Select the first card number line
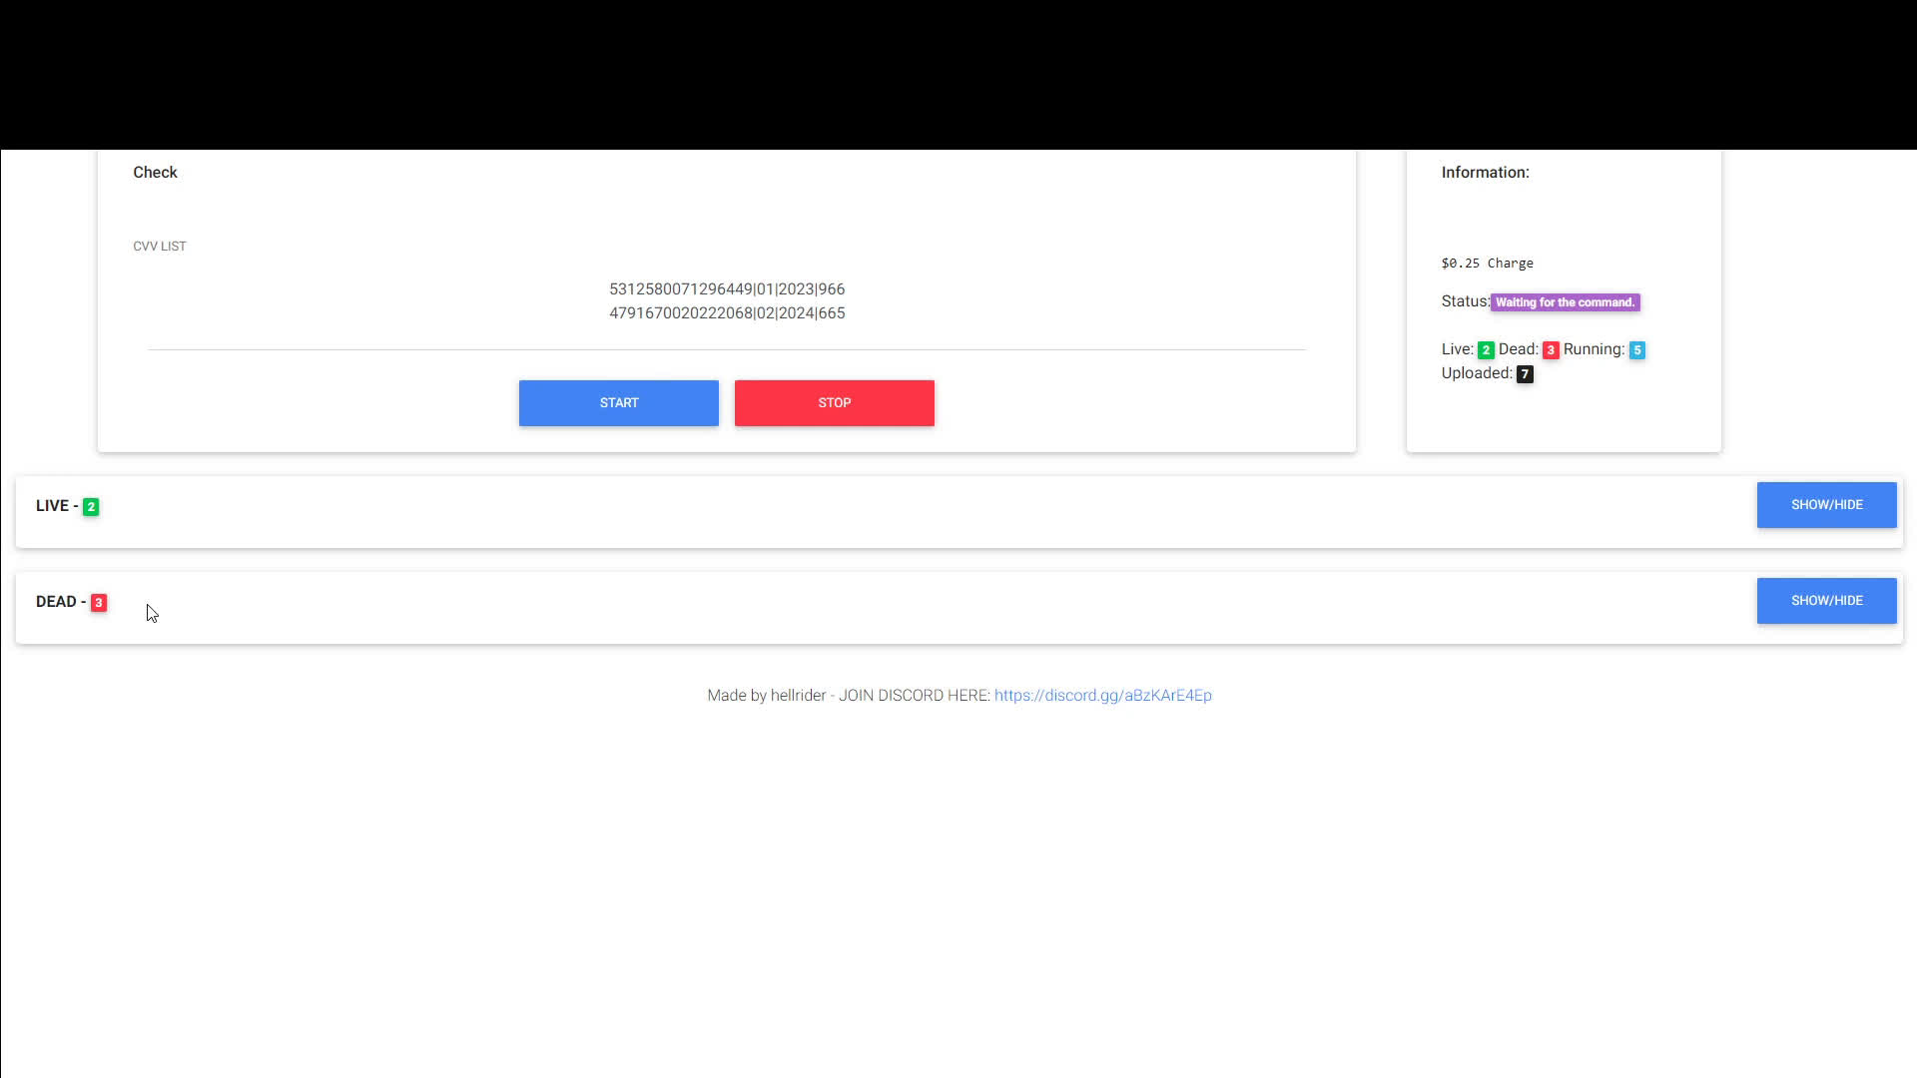 tap(727, 288)
